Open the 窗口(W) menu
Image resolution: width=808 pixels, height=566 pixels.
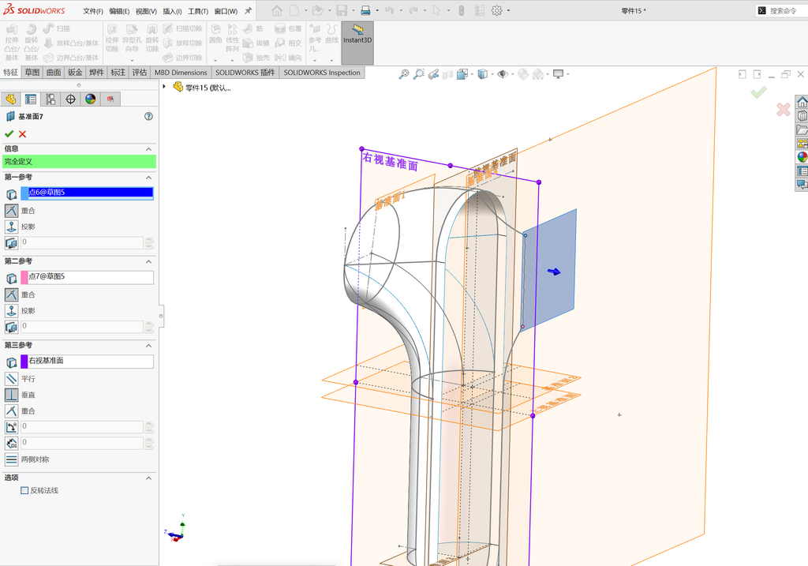click(226, 11)
